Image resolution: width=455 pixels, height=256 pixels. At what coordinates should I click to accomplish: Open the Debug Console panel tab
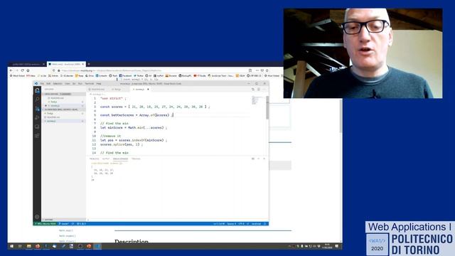click(x=120, y=159)
